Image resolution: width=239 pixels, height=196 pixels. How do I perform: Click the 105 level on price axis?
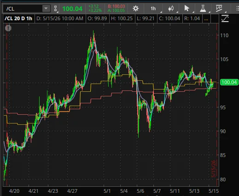[x=224, y=59]
